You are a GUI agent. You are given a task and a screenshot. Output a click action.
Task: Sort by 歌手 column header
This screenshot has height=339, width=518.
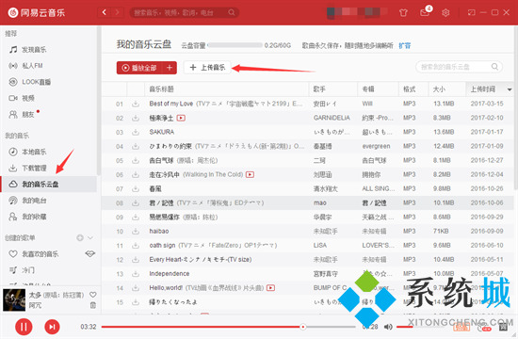tap(333, 89)
